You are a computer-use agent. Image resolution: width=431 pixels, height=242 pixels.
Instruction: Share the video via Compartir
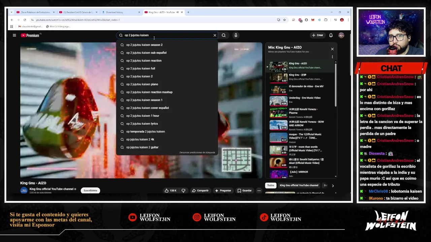pyautogui.click(x=200, y=191)
